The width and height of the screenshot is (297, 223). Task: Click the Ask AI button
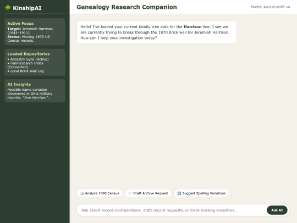coord(277,210)
